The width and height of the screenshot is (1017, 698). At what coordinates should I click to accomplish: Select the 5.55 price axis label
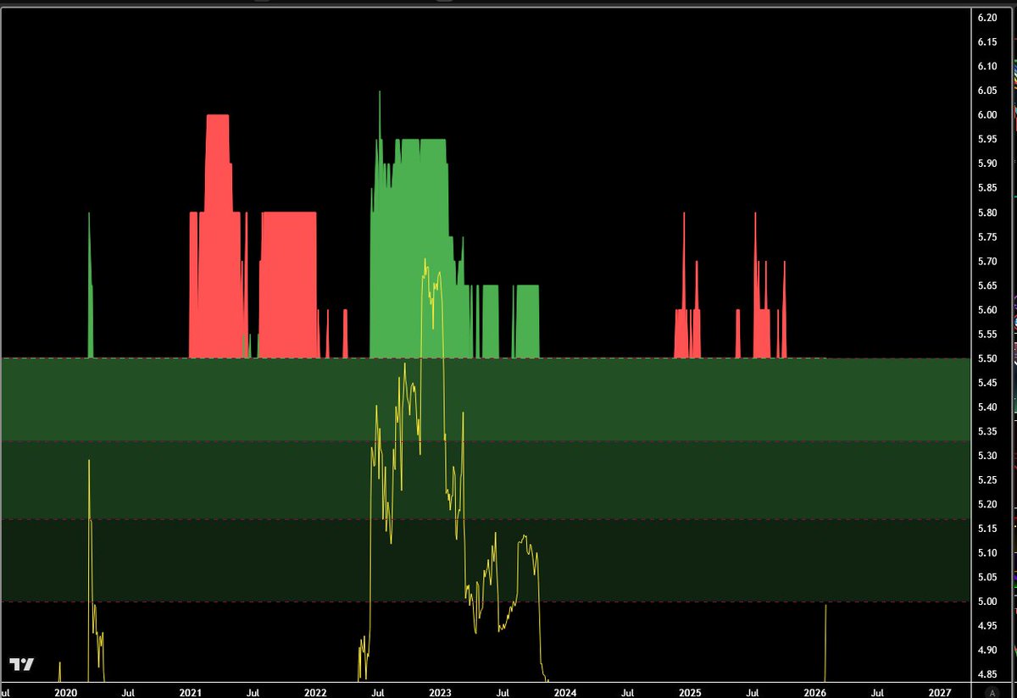tap(986, 335)
